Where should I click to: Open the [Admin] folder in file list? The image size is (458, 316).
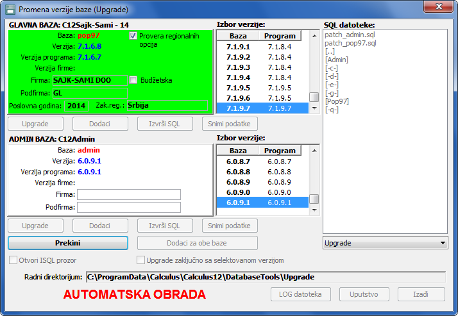point(337,60)
